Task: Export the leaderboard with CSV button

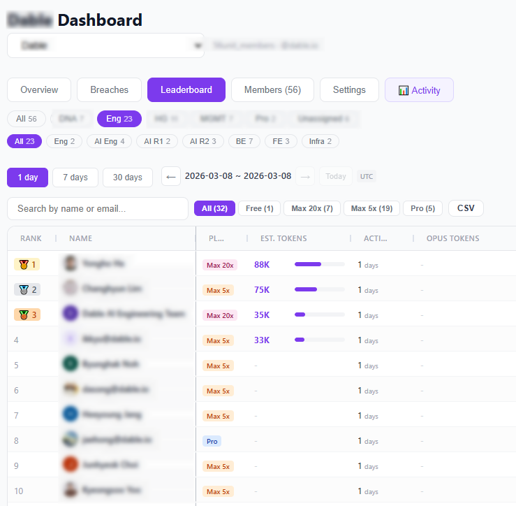Action: point(465,208)
